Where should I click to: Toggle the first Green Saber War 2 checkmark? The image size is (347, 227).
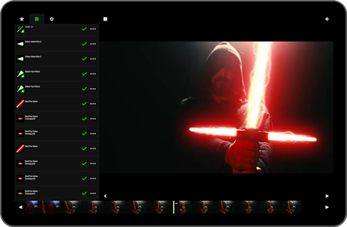(x=84, y=44)
